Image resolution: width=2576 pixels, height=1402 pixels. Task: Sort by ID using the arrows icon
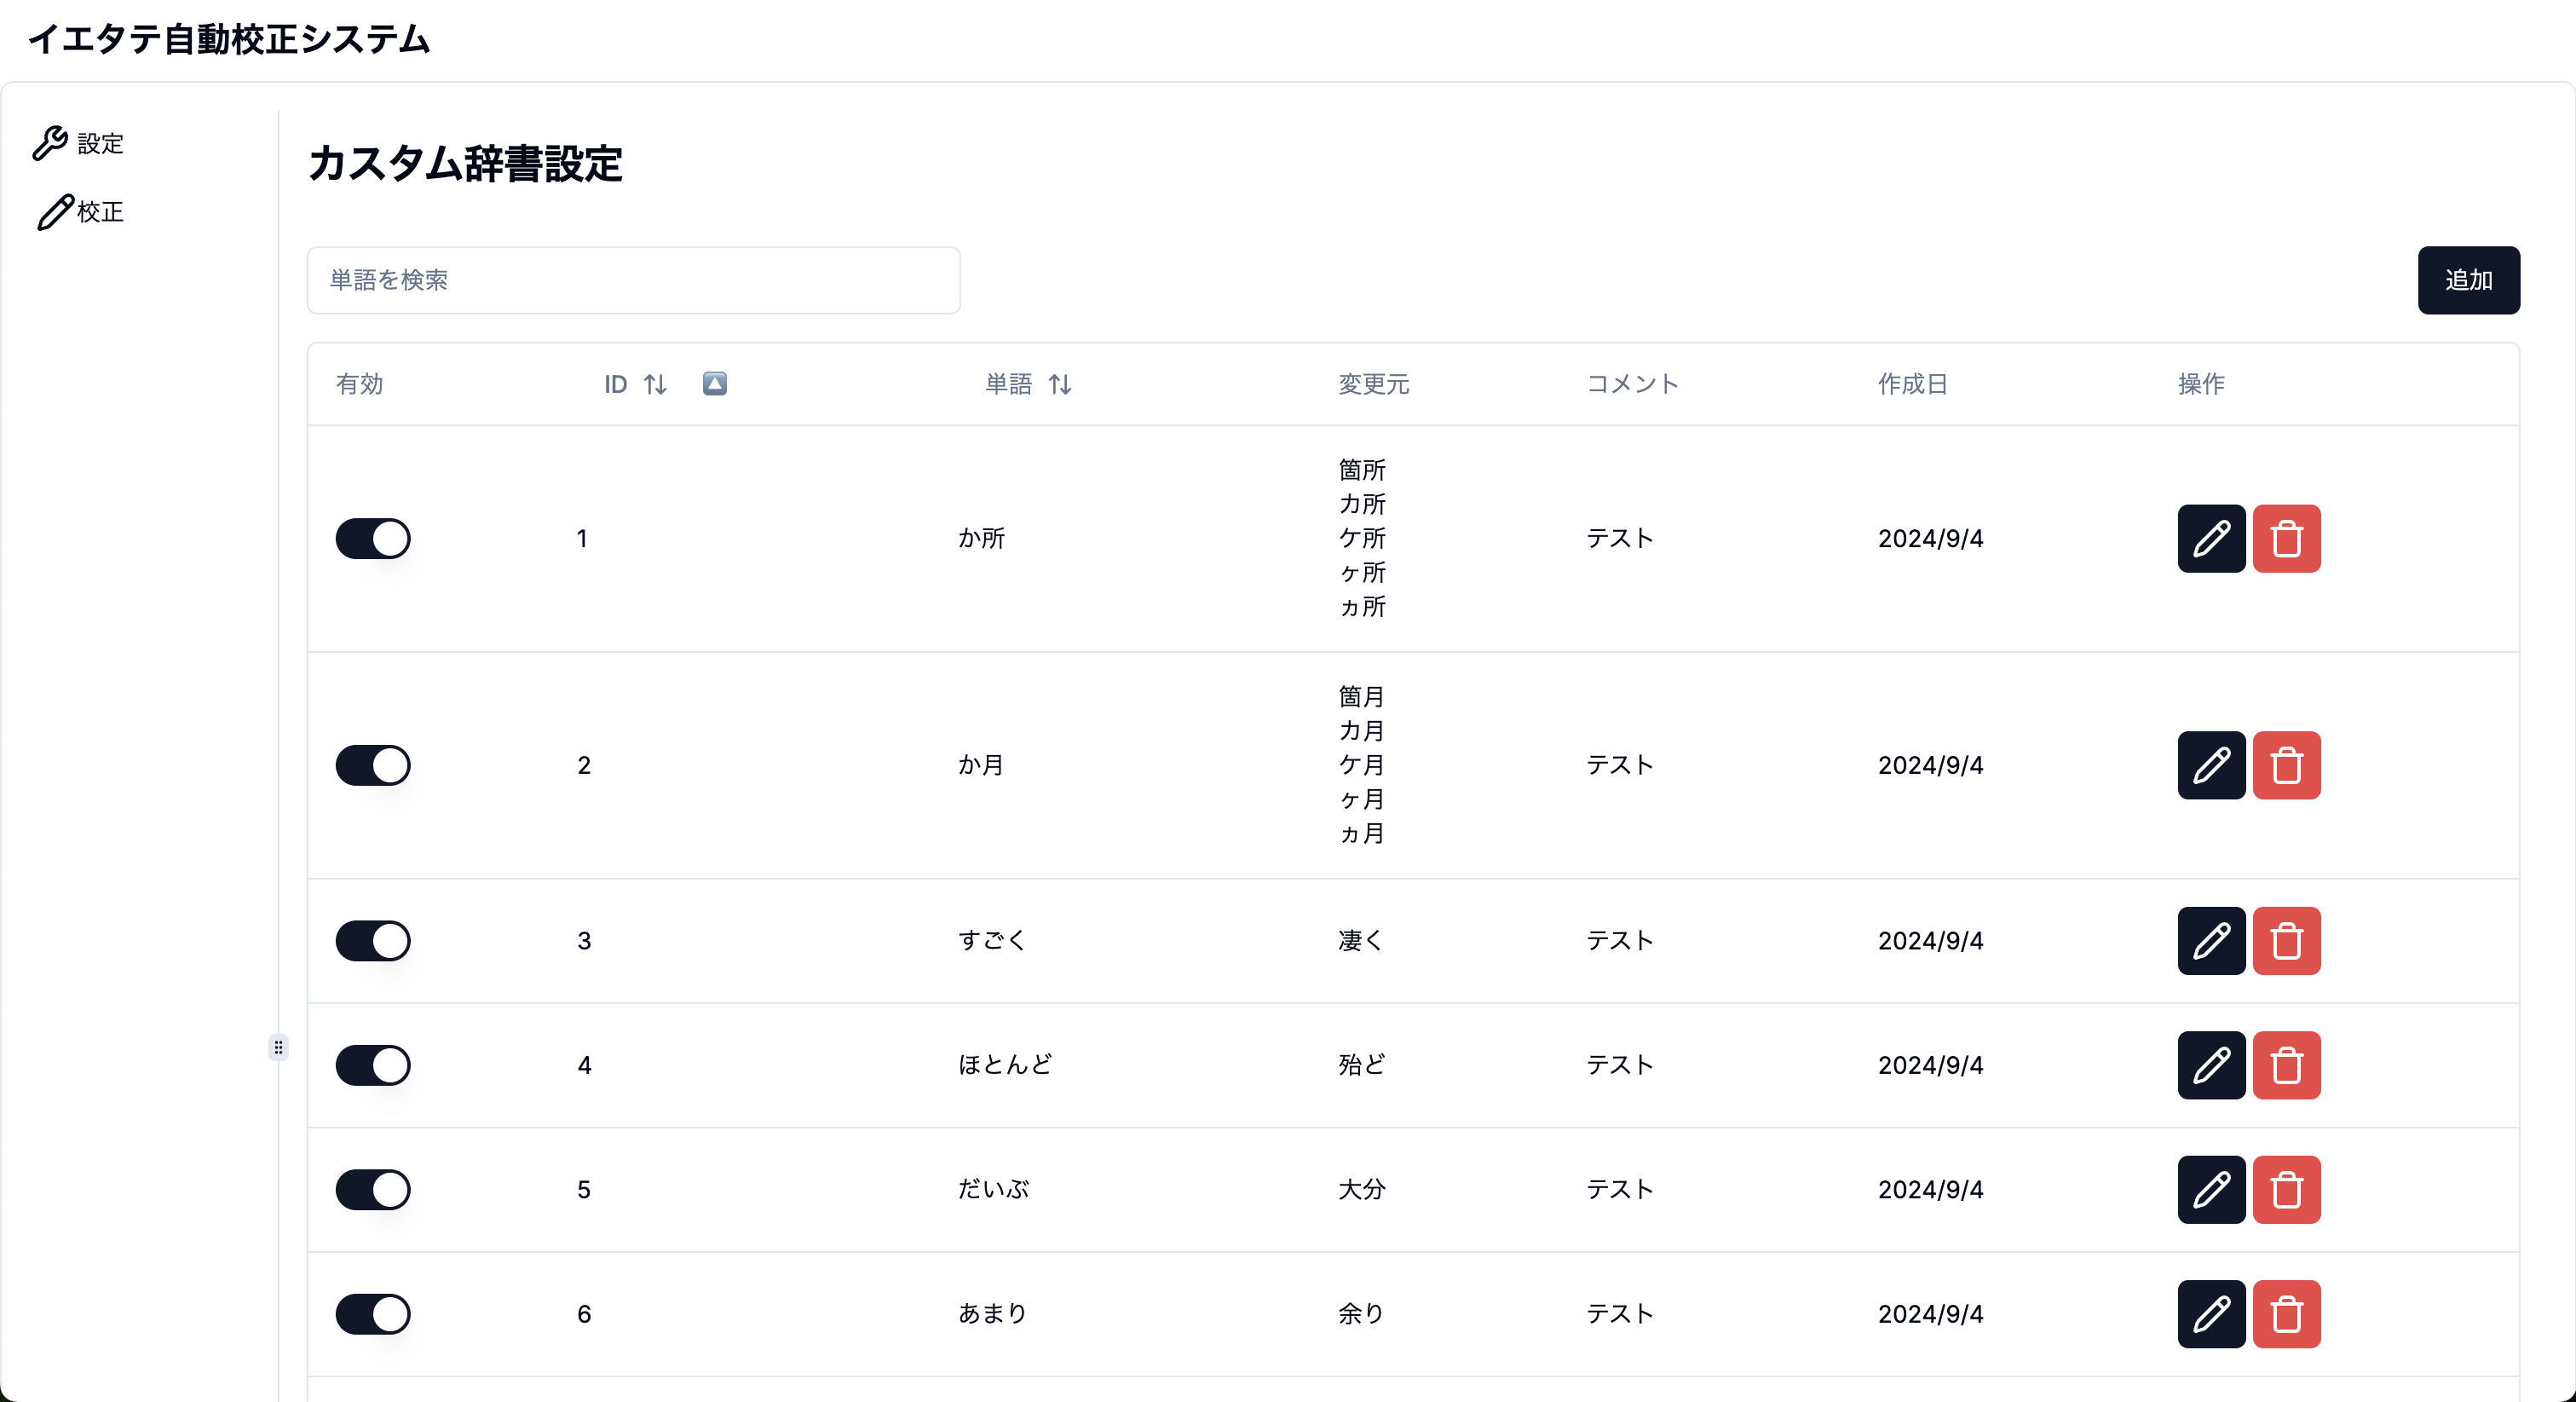point(655,384)
